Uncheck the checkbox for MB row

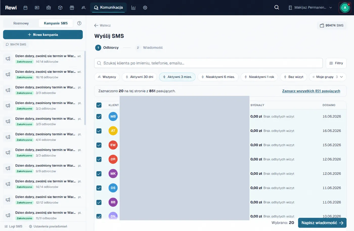99,117
